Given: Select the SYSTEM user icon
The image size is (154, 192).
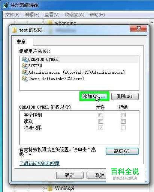Looking at the screenshot, I should pyautogui.click(x=25, y=66).
